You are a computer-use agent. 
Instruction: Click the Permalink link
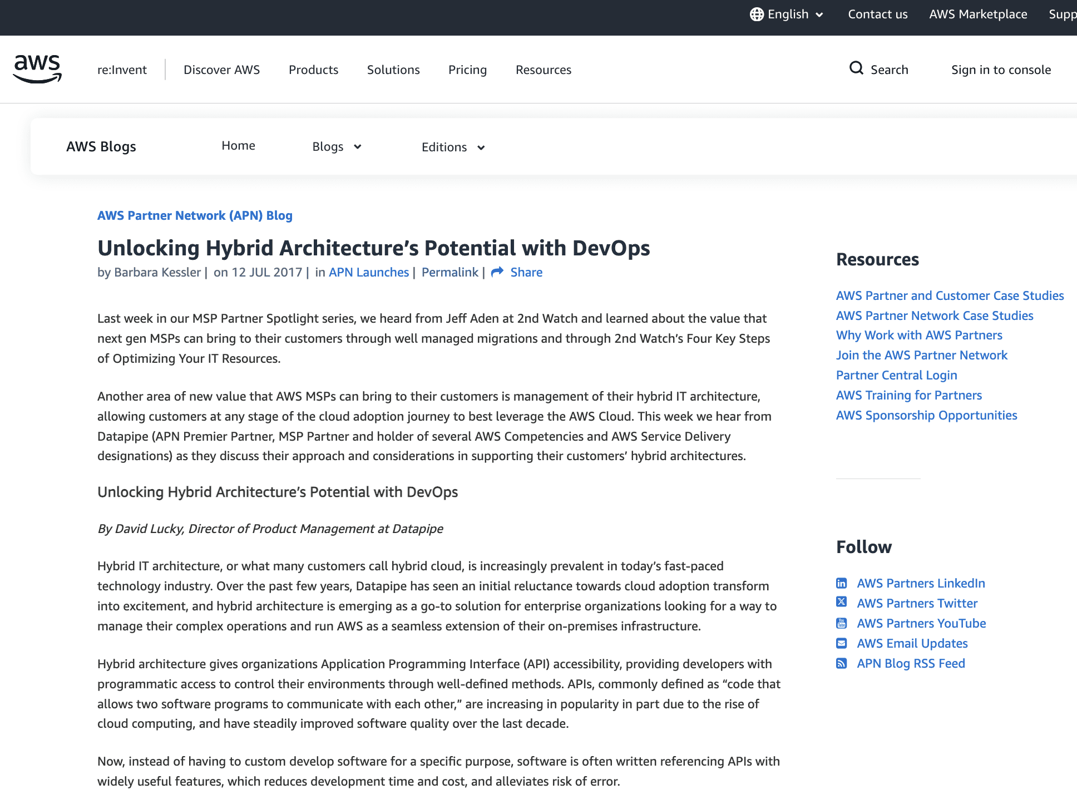point(450,272)
